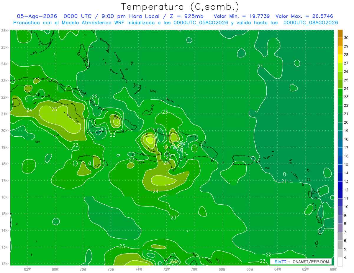This screenshot has height=273, width=354.
Task: Click the '60W' longitude axis label
Action: [x=333, y=269]
